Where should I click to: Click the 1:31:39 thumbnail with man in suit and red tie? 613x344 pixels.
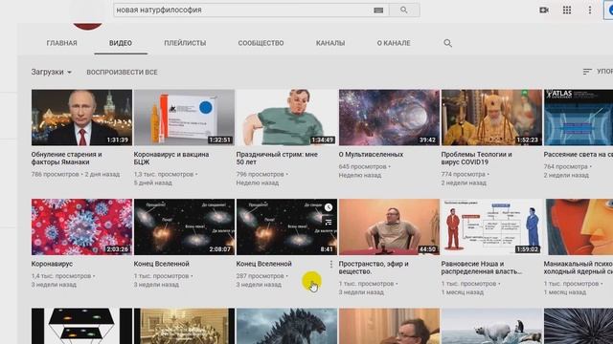(x=81, y=118)
